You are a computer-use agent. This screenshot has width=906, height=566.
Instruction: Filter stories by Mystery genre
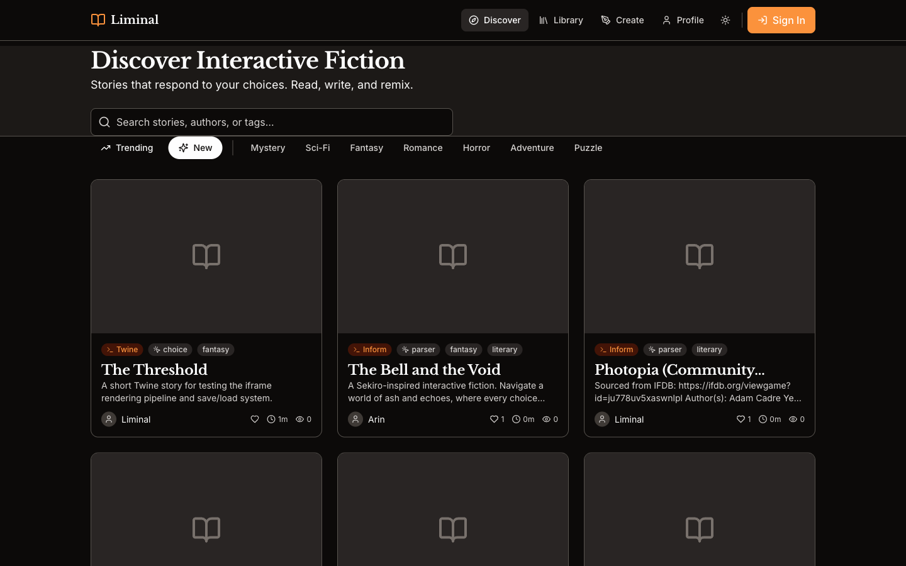click(268, 148)
